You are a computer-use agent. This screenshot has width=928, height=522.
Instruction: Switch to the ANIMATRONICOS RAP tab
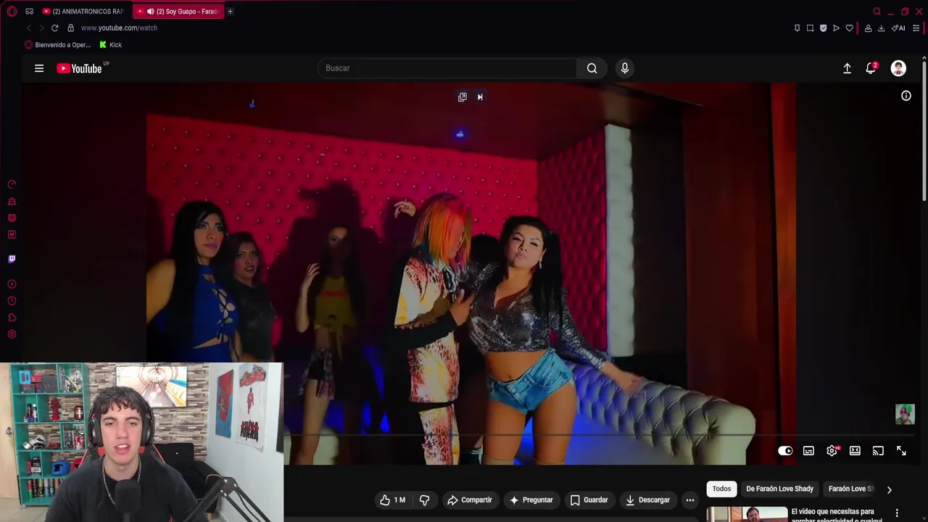83,11
